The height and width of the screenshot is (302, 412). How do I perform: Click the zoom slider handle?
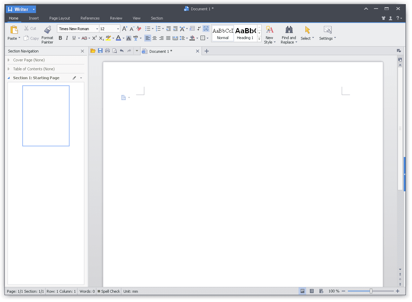click(371, 291)
